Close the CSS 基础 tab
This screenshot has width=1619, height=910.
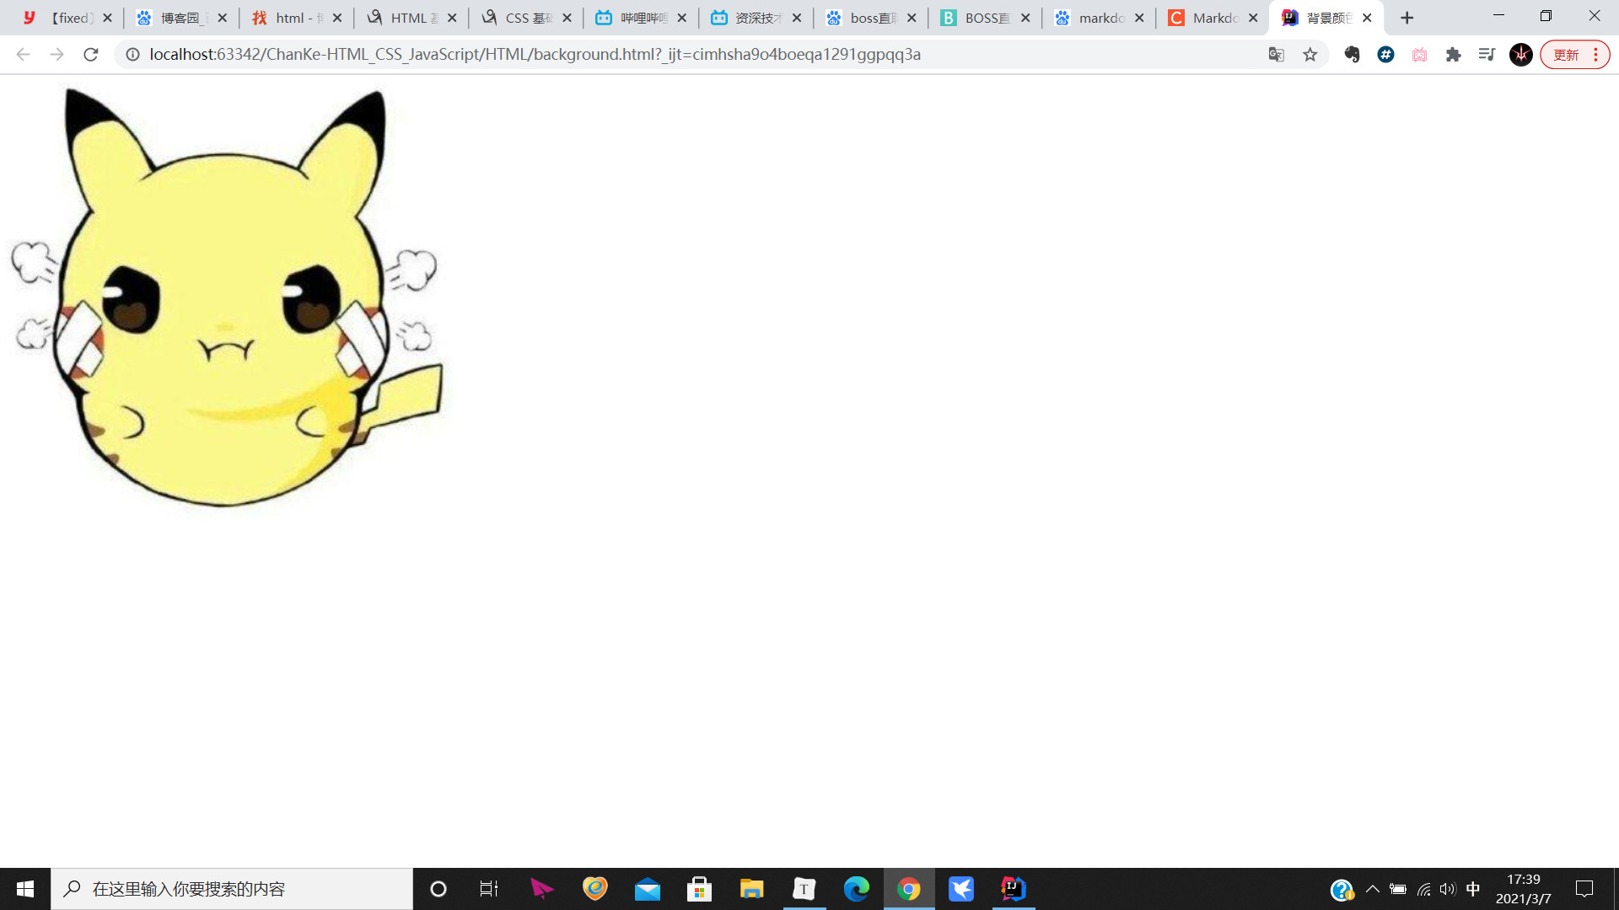tap(567, 18)
